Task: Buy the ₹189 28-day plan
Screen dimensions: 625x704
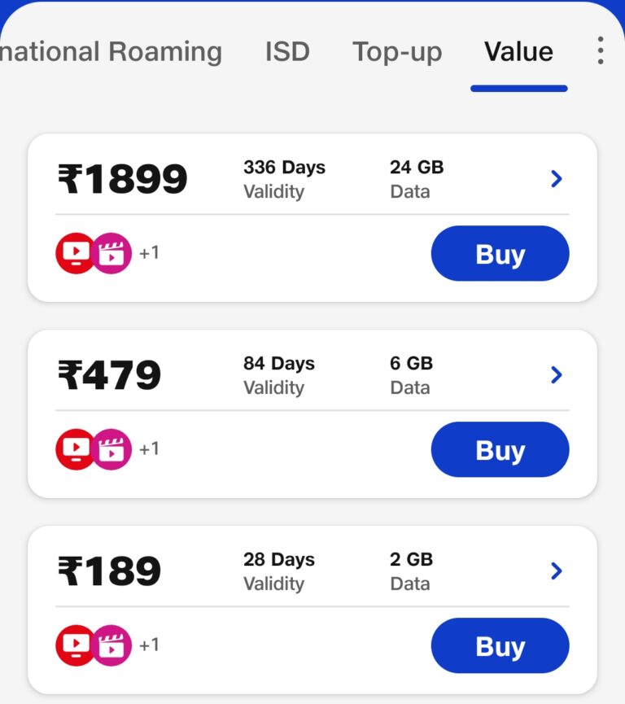Action: tap(500, 645)
